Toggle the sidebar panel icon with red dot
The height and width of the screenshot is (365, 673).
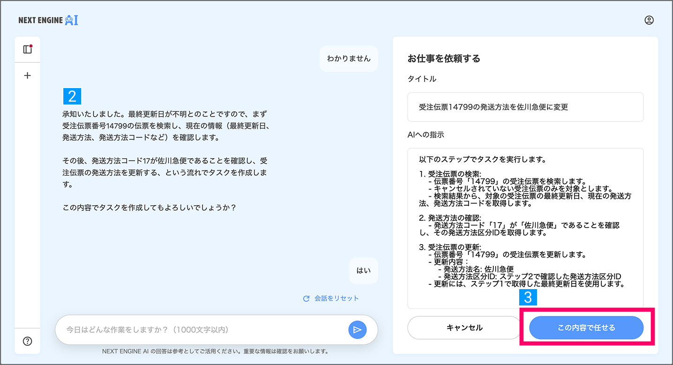click(x=28, y=49)
